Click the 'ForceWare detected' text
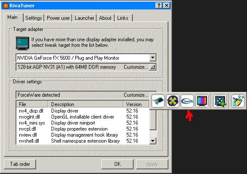Viewport: 247px width, 174px height. (39, 95)
